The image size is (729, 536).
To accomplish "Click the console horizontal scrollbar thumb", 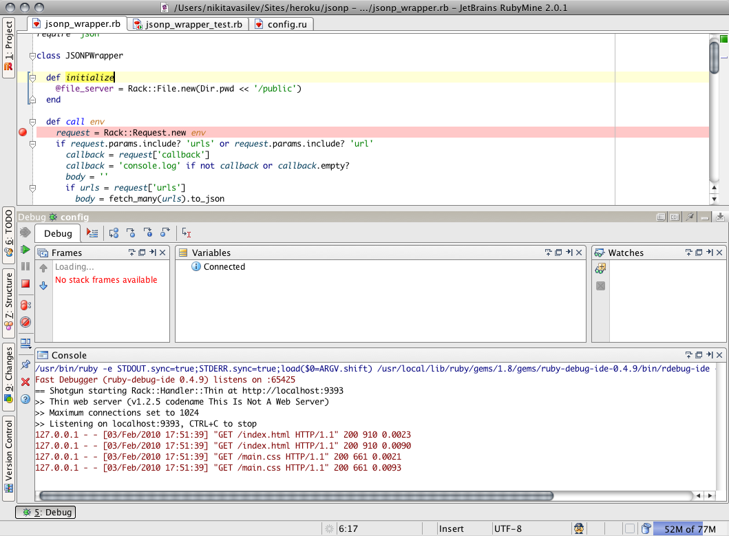I will pyautogui.click(x=296, y=495).
